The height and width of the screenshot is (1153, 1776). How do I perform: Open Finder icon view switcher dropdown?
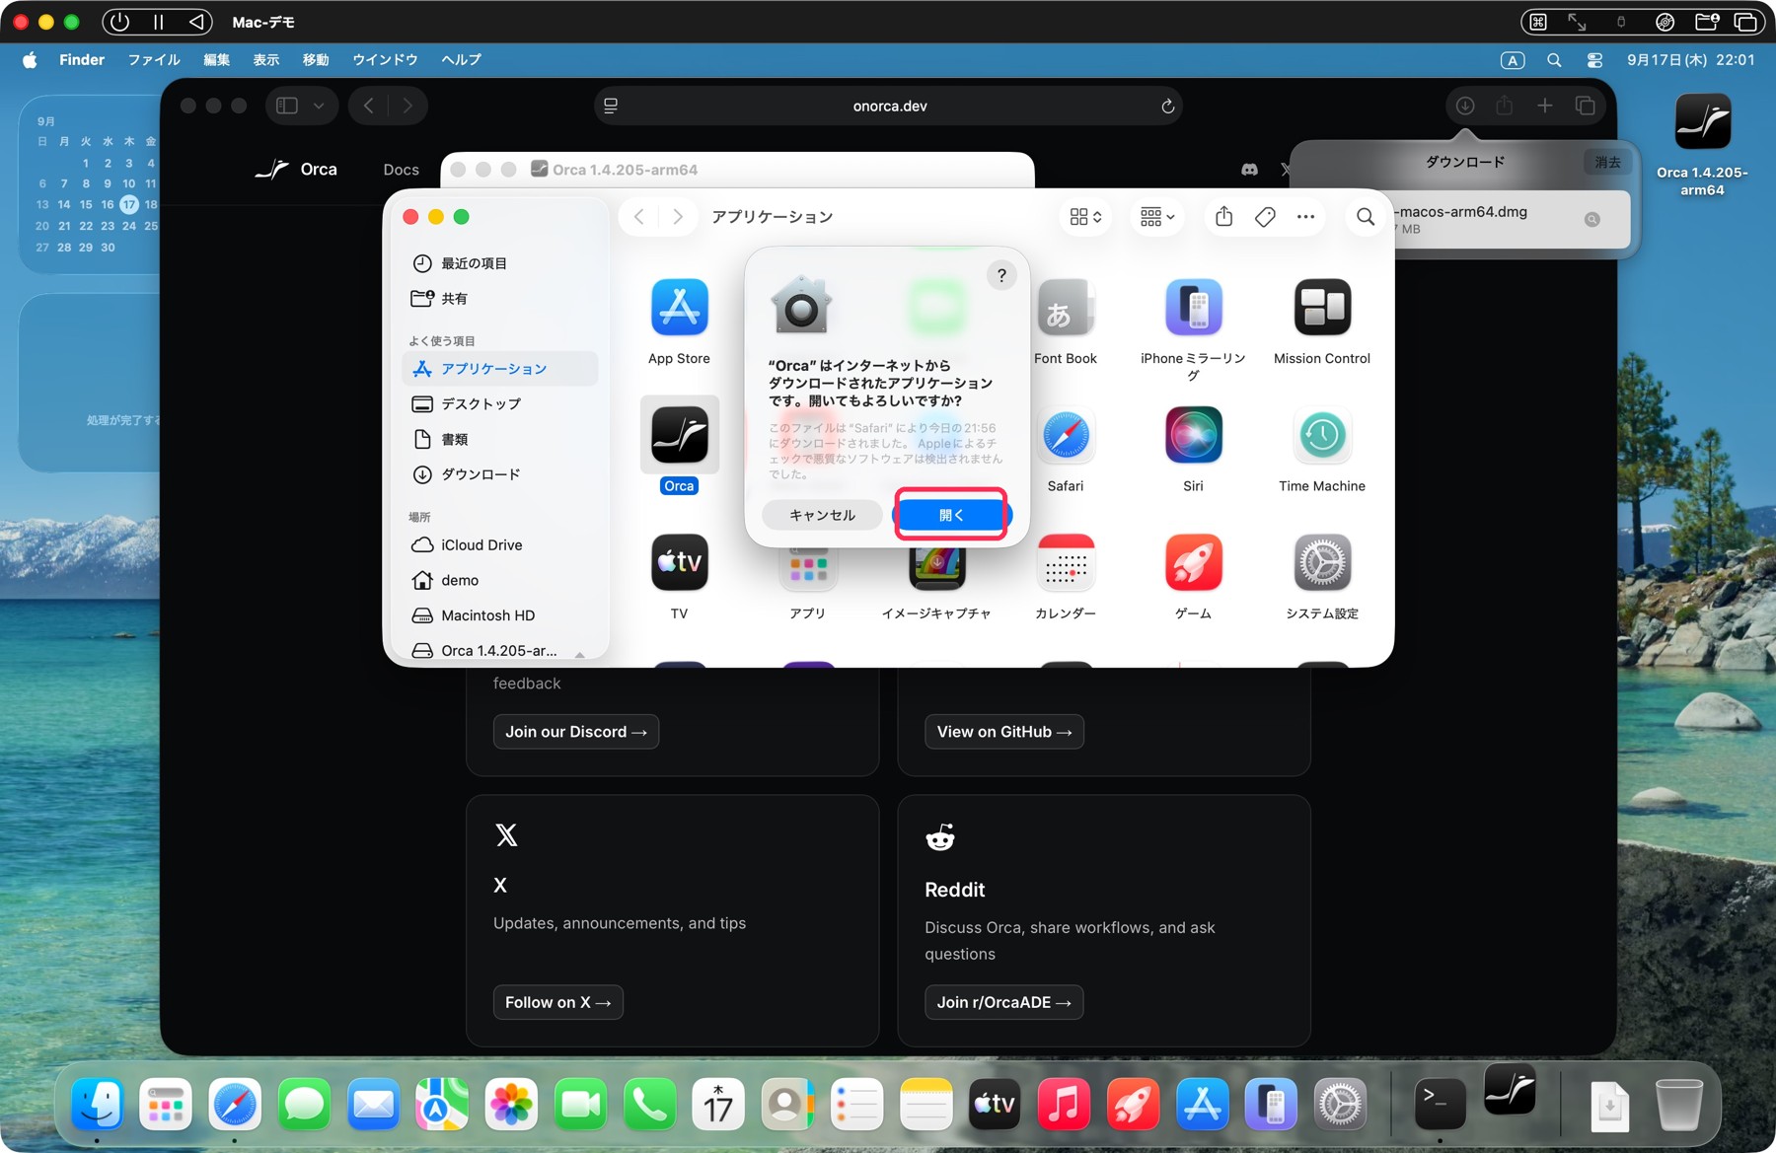(x=1085, y=216)
